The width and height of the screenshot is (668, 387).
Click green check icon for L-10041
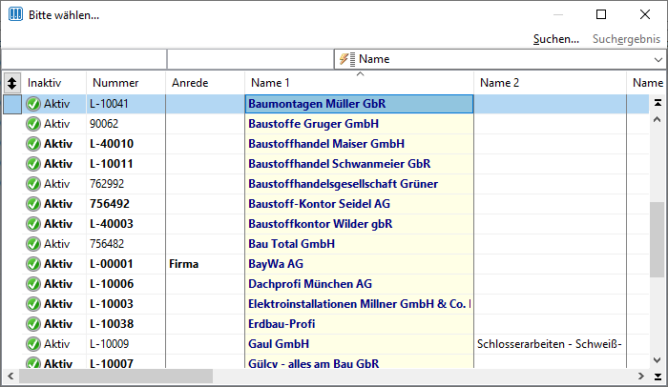(x=33, y=104)
